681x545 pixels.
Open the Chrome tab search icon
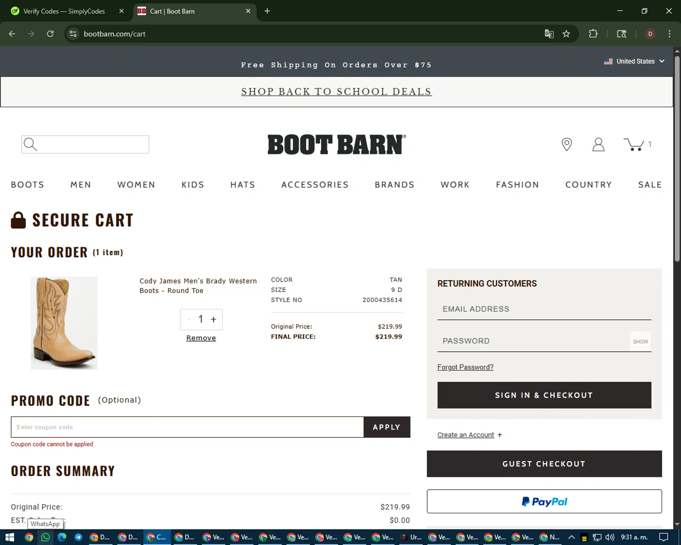click(x=622, y=34)
